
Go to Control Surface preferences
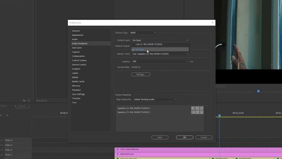pos(79,61)
